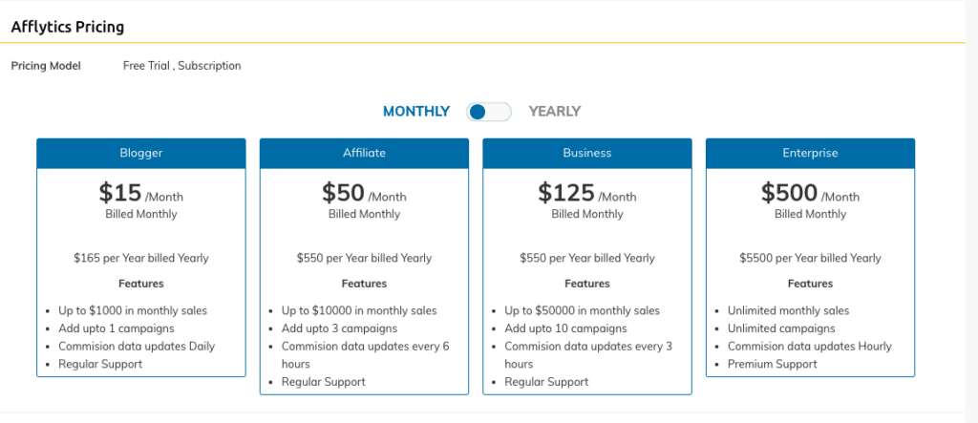Click $165 per Year billed Yearly text
978x423 pixels.
141,258
